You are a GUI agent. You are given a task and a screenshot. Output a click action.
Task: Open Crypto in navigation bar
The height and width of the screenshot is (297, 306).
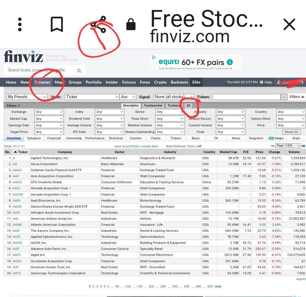(x=160, y=82)
